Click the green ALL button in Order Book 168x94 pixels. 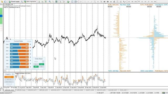pos(41,64)
